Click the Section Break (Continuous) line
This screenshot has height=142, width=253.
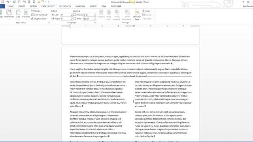pyautogui.click(x=135, y=76)
